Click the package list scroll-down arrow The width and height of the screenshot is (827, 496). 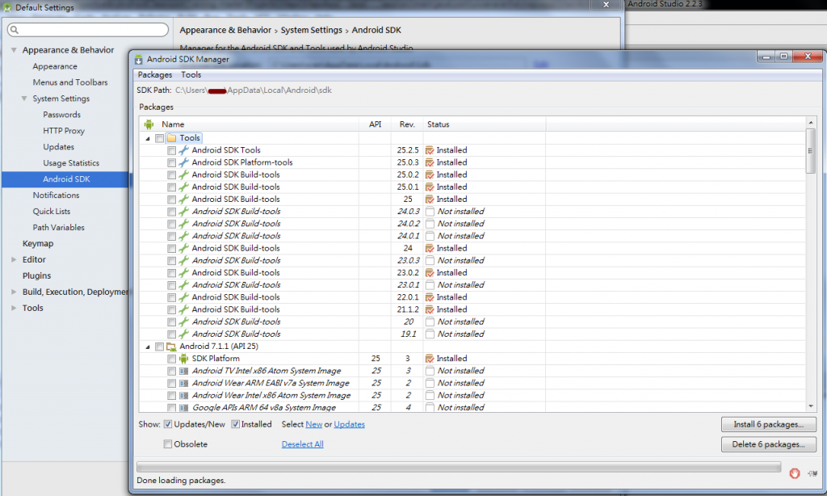tap(811, 406)
